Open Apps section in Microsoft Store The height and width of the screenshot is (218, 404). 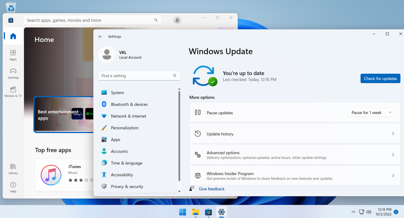click(13, 55)
